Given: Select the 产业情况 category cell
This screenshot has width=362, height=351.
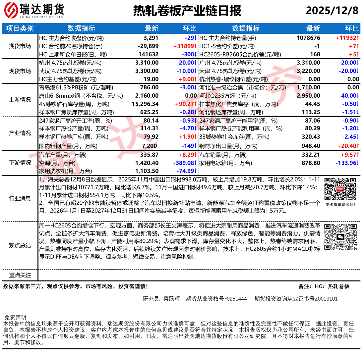Looking at the screenshot, I should point(20,133).
